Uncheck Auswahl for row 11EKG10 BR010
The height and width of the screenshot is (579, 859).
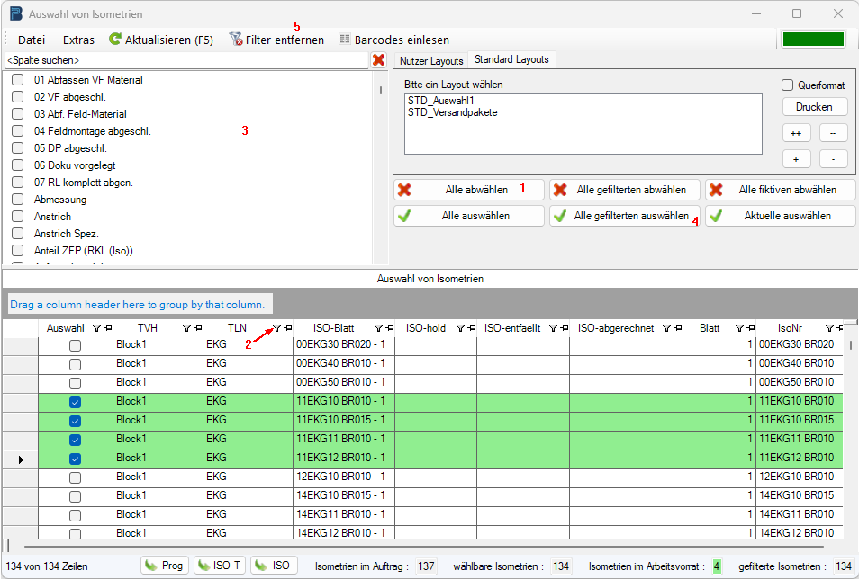(76, 402)
